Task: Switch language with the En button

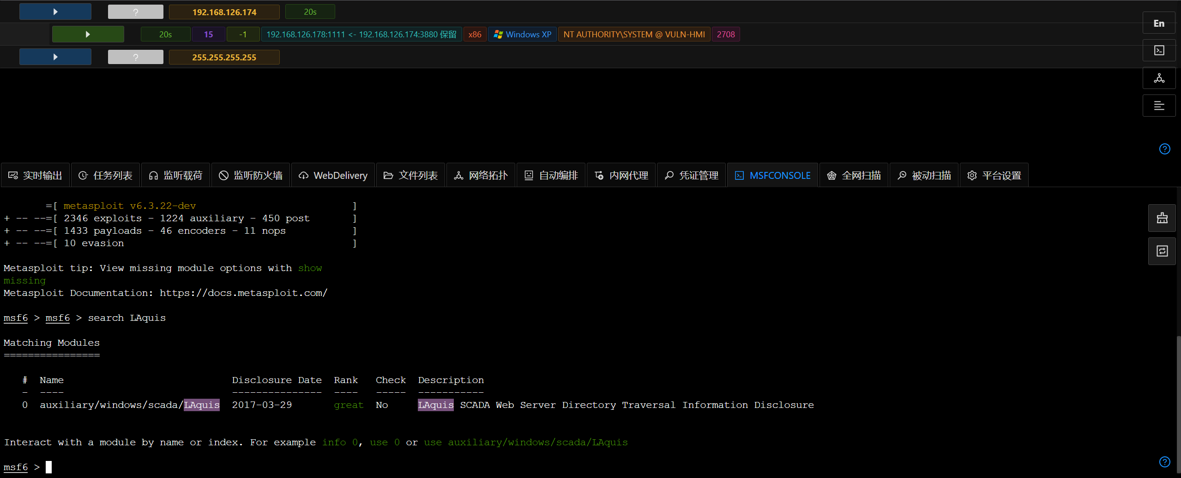Action: point(1159,23)
